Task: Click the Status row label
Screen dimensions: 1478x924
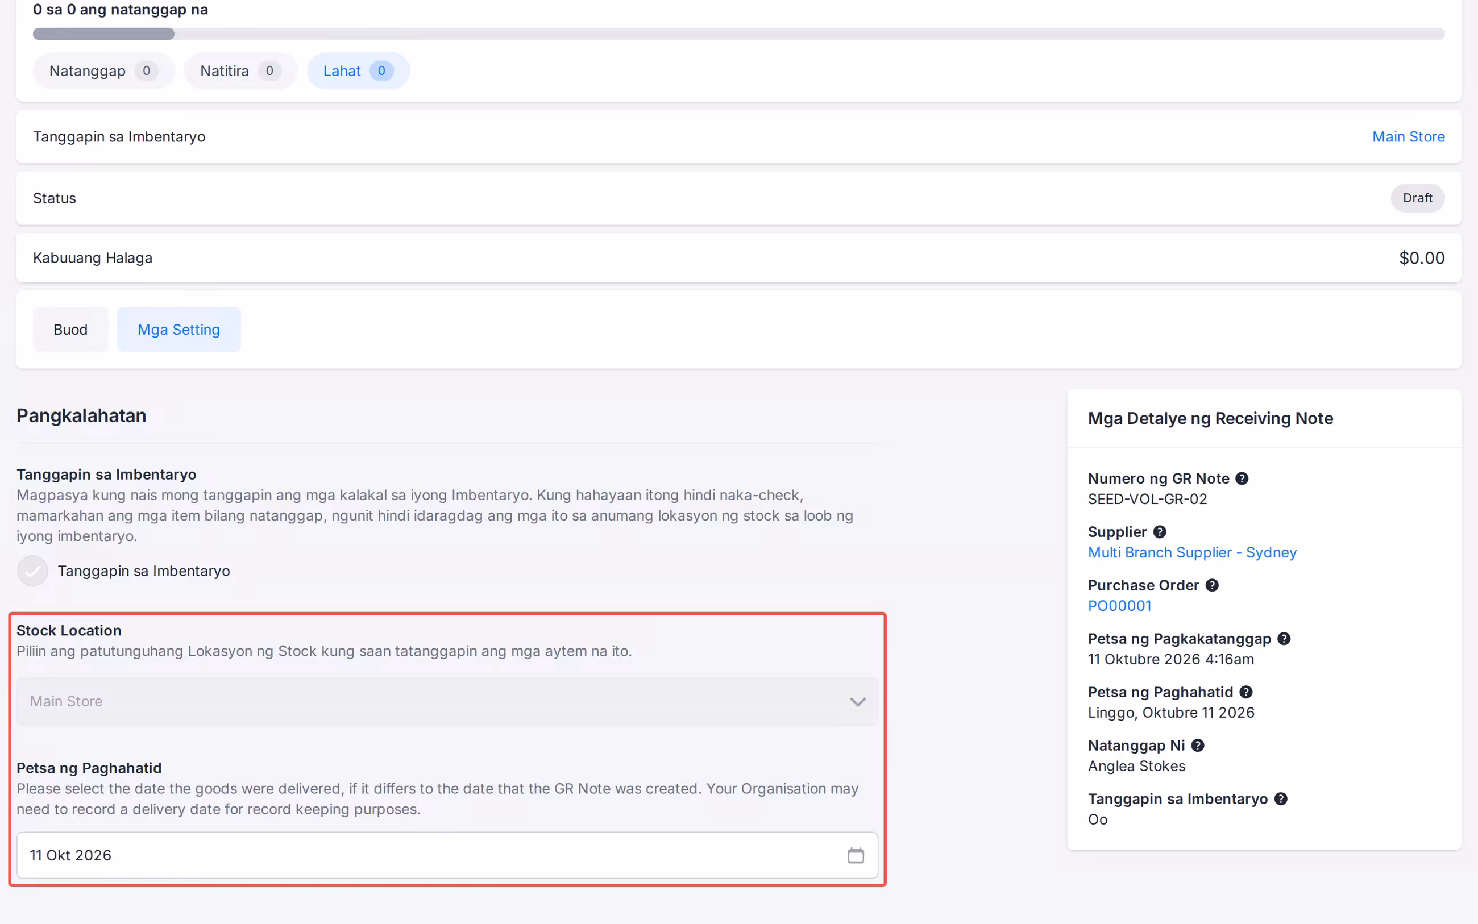Action: pos(55,198)
